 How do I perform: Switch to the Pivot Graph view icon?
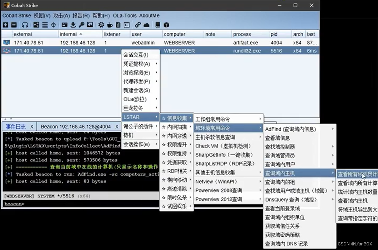pos(36,25)
